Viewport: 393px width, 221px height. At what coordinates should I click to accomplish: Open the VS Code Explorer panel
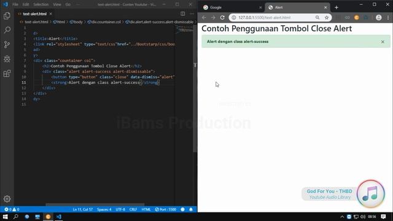click(7, 16)
